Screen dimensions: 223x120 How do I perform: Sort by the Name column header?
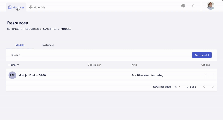point(12,65)
